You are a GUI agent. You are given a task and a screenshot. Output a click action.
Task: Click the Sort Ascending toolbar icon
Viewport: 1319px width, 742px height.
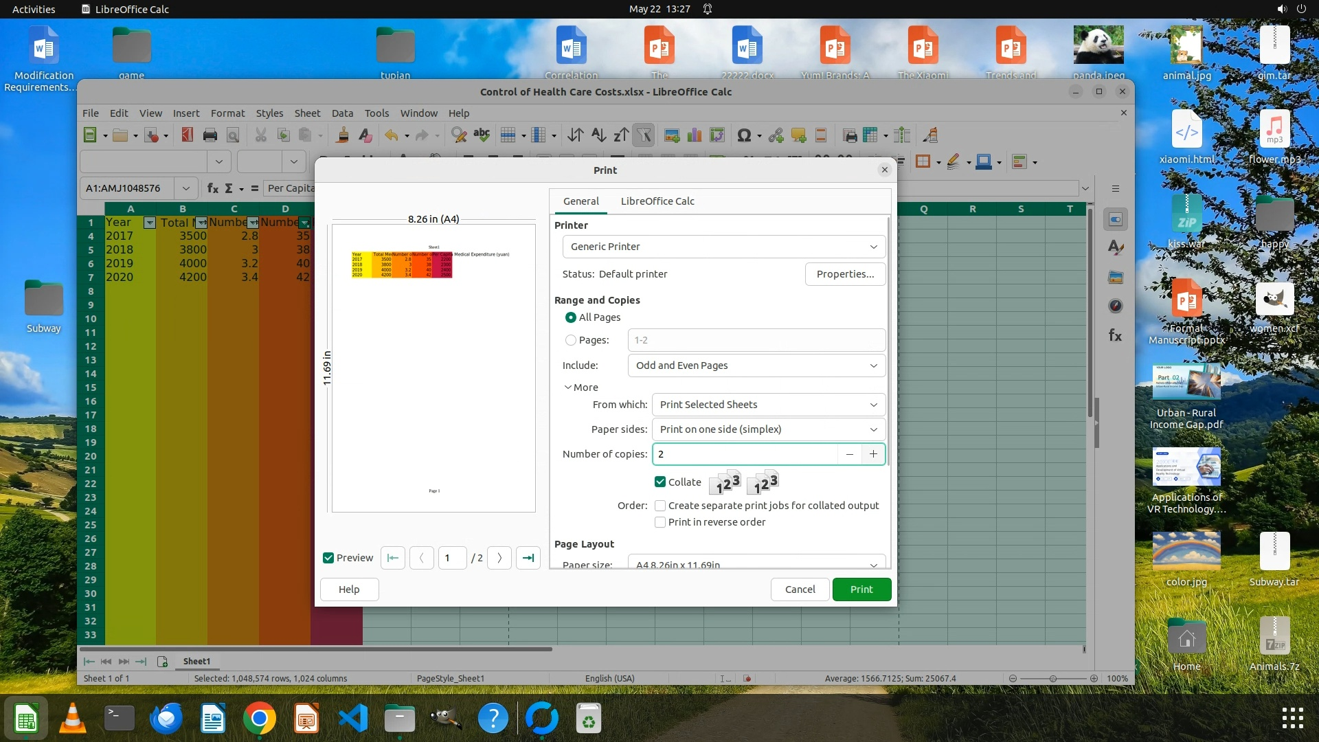tap(598, 135)
